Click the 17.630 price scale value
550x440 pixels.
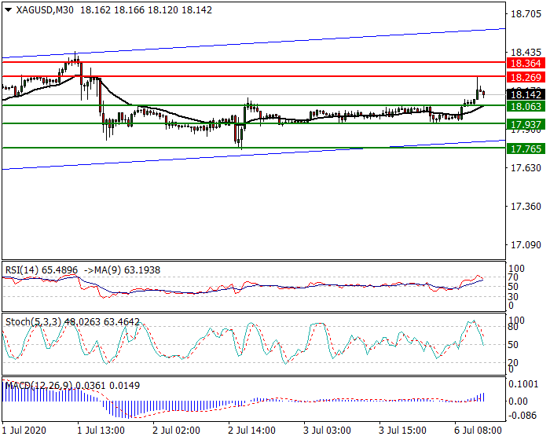pos(526,168)
